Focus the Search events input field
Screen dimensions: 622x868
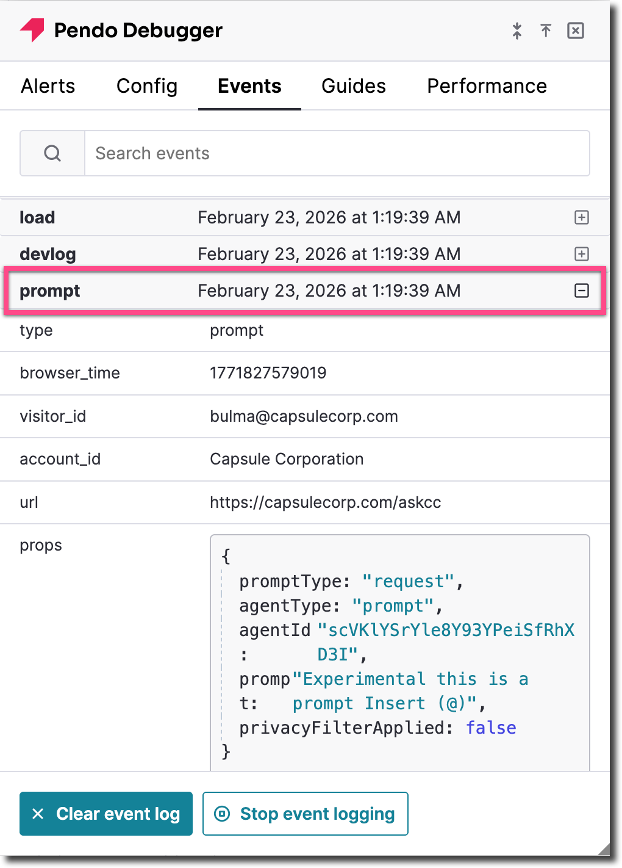click(337, 153)
